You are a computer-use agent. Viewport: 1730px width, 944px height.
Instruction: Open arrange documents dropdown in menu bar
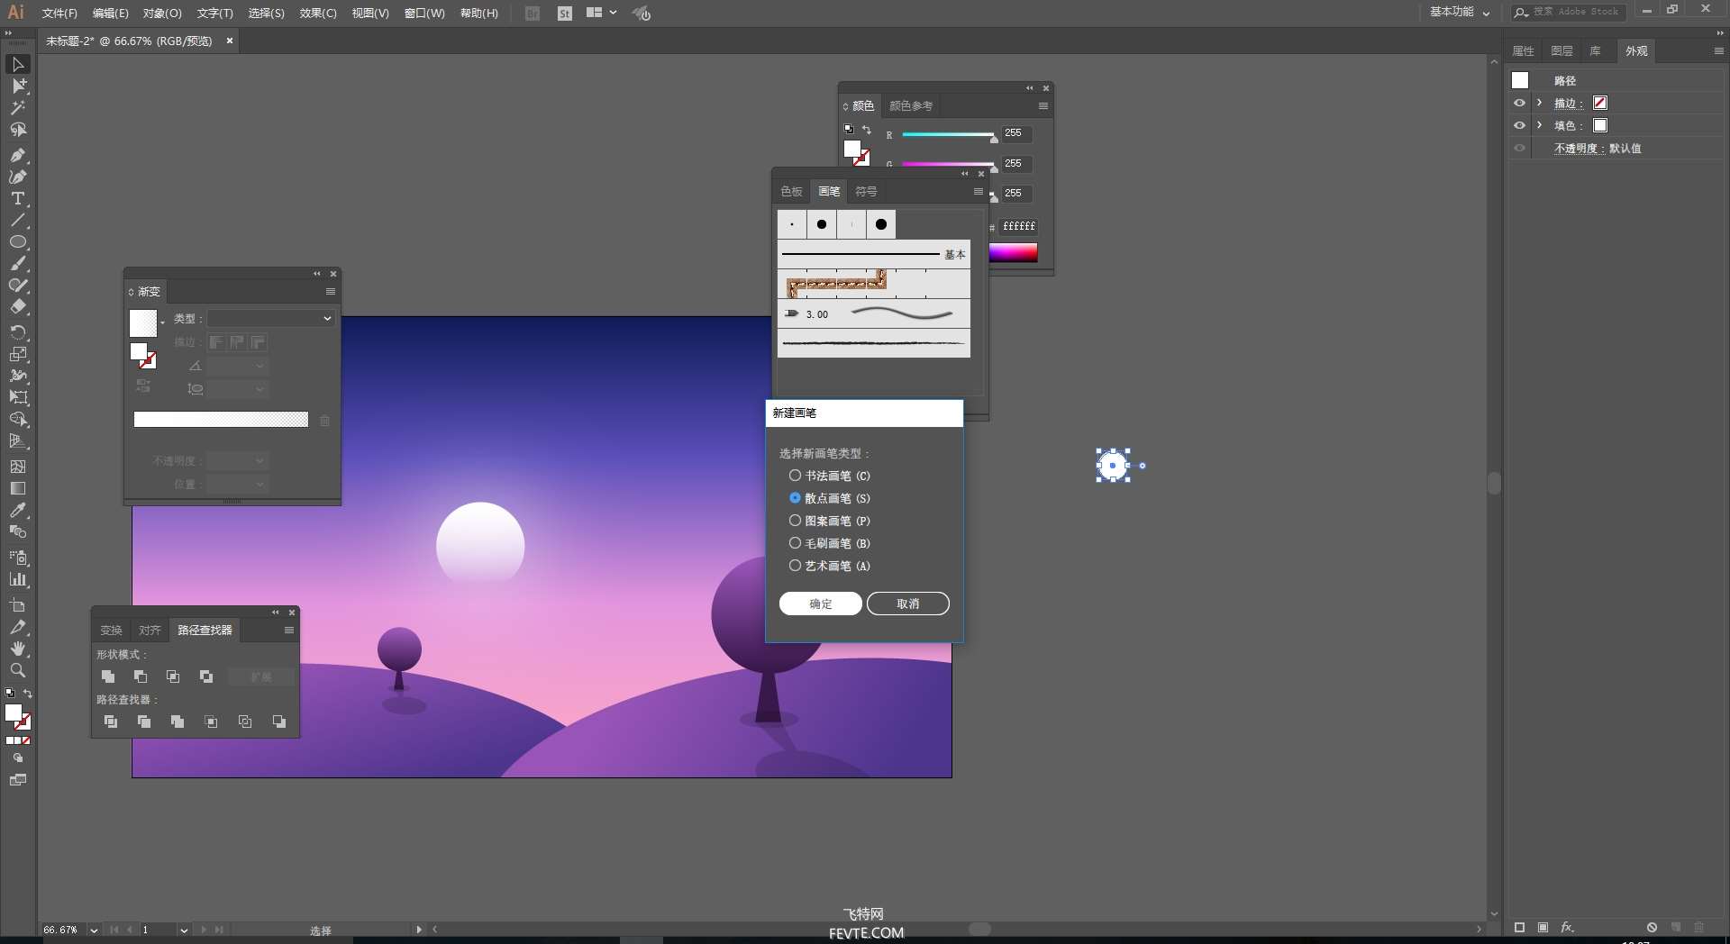point(601,13)
